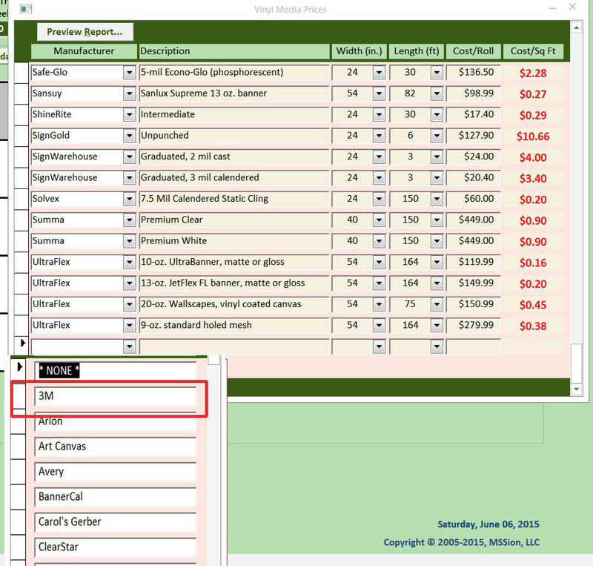Click the Length (ft) column header
This screenshot has width=593, height=566.
pyautogui.click(x=417, y=51)
